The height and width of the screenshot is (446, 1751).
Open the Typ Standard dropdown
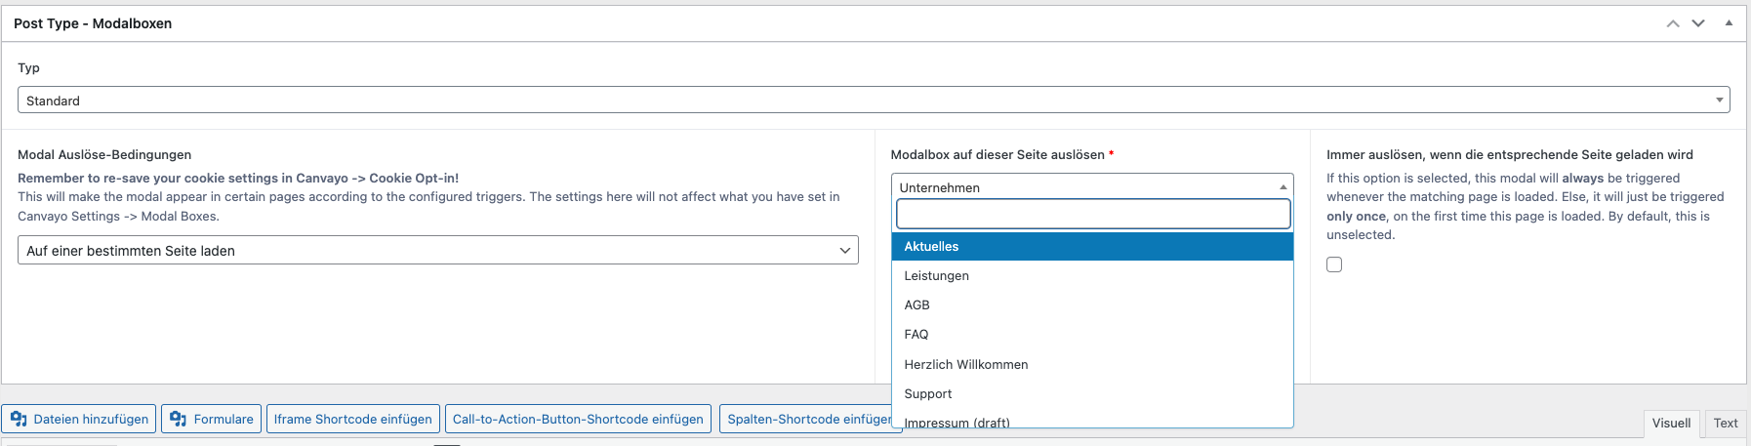873,101
